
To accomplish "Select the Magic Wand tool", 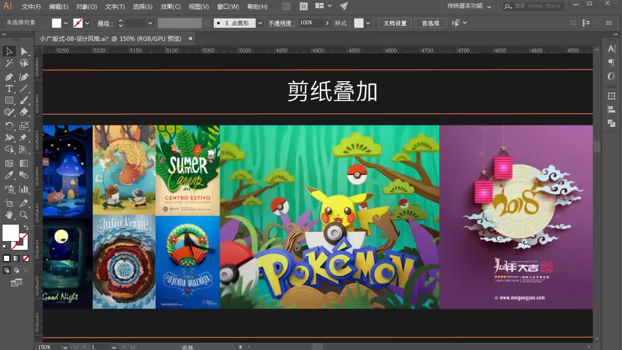I will 9,63.
